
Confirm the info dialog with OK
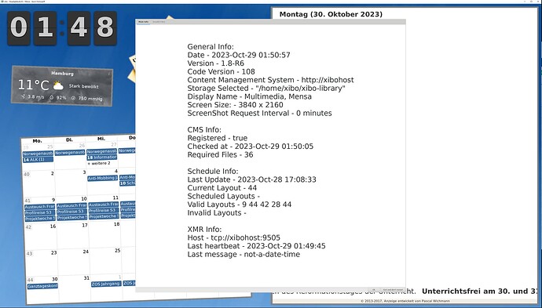coord(373,290)
